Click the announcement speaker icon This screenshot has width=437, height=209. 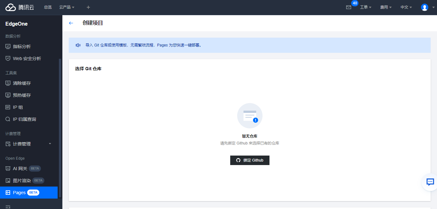[x=78, y=45]
